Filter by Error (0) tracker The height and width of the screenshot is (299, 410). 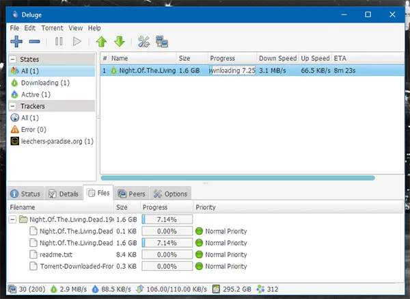coord(51,129)
